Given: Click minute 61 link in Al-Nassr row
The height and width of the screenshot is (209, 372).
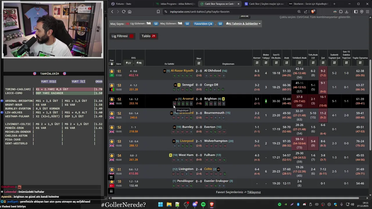Looking at the screenshot, I should point(119,71).
